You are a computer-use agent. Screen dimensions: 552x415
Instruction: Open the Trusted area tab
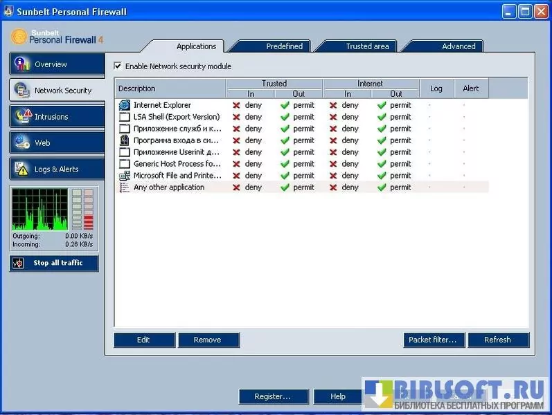pyautogui.click(x=367, y=46)
